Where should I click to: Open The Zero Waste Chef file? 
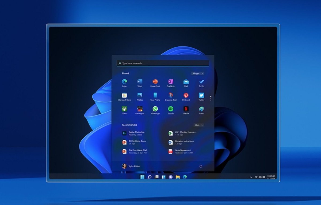tap(134, 151)
